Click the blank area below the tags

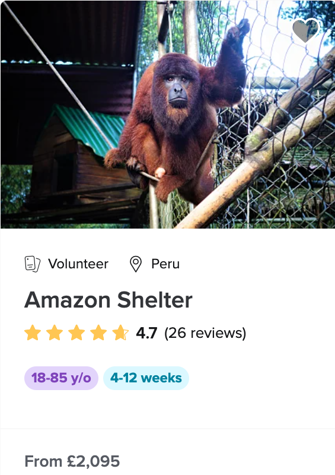pyautogui.click(x=167, y=409)
